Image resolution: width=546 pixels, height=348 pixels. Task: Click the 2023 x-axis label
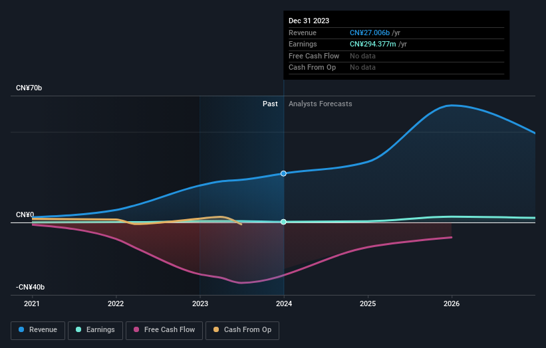tap(200, 304)
